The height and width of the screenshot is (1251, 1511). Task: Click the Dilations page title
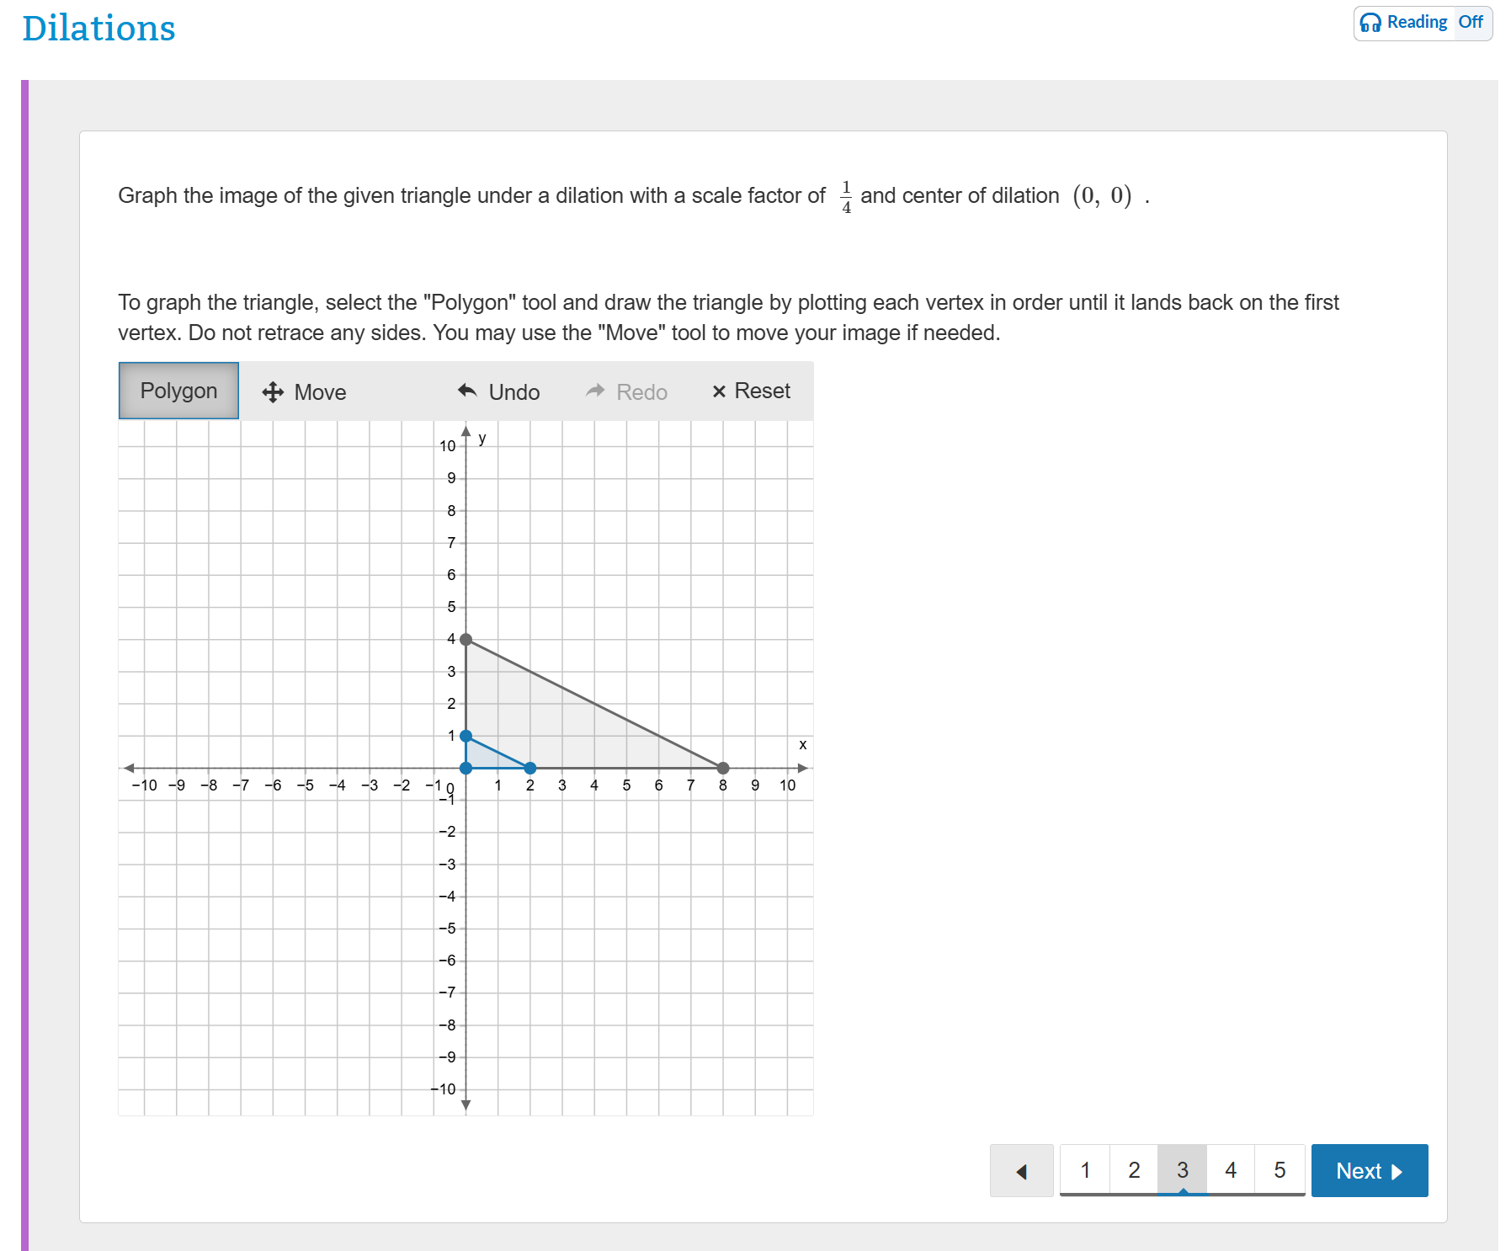click(98, 28)
